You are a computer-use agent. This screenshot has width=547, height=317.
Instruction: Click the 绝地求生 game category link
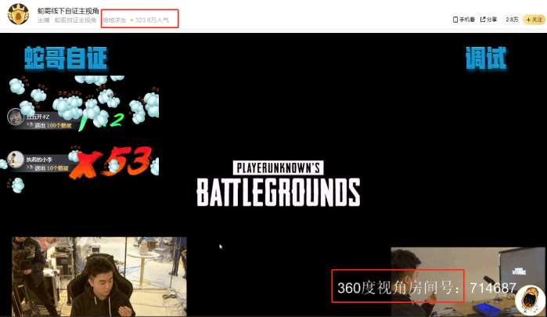113,20
